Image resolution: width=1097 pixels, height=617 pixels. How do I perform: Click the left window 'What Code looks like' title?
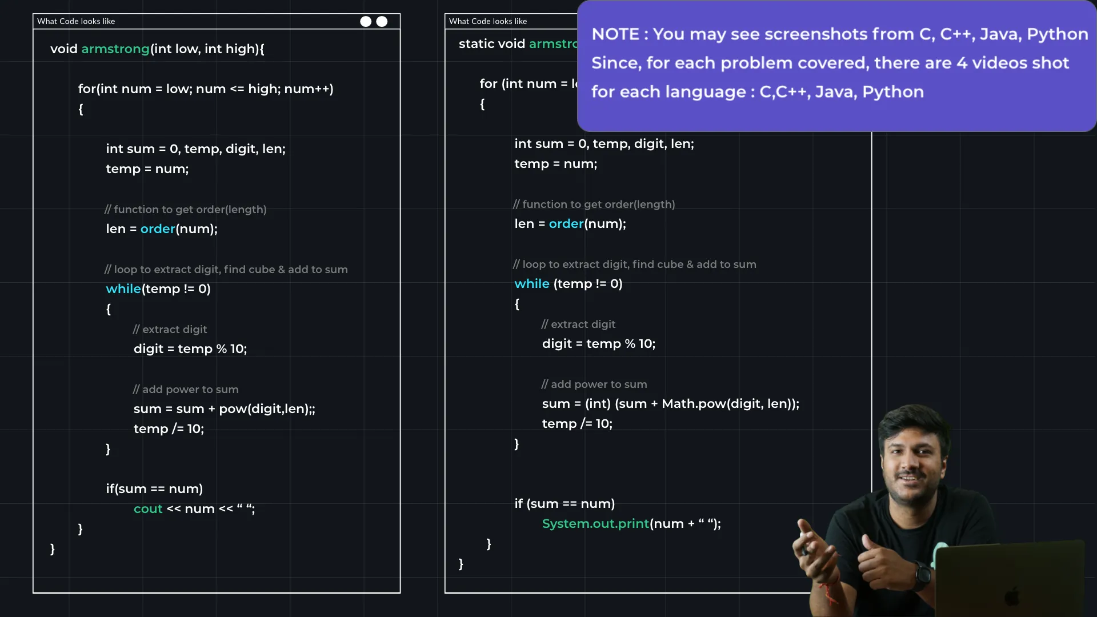[76, 21]
